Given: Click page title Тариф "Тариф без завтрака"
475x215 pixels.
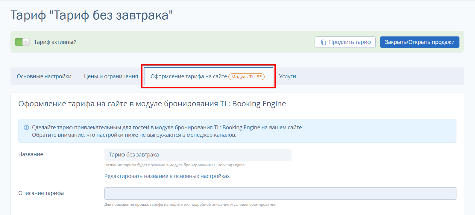Looking at the screenshot, I should pyautogui.click(x=92, y=15).
